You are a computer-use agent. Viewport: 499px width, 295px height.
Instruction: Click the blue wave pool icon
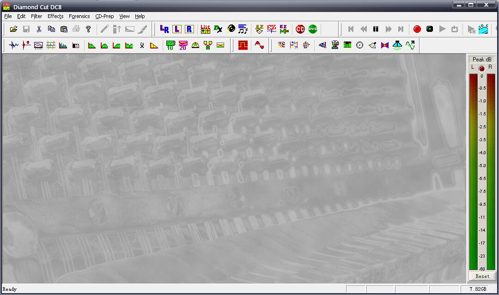(483, 29)
